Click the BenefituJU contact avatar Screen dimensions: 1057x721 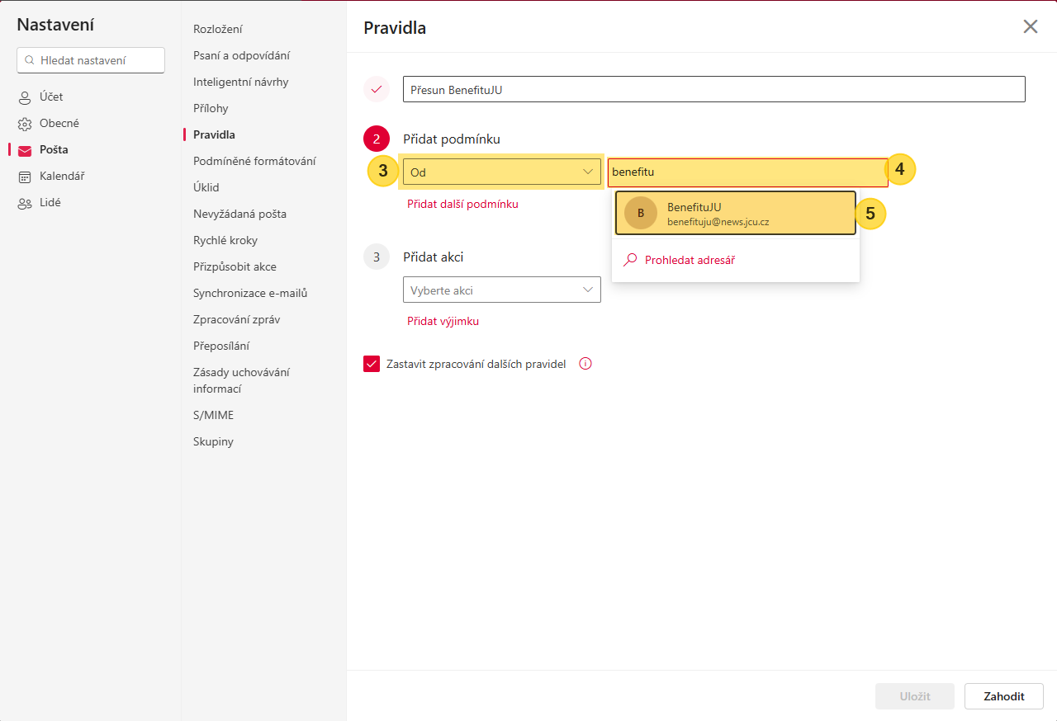pyautogui.click(x=641, y=213)
